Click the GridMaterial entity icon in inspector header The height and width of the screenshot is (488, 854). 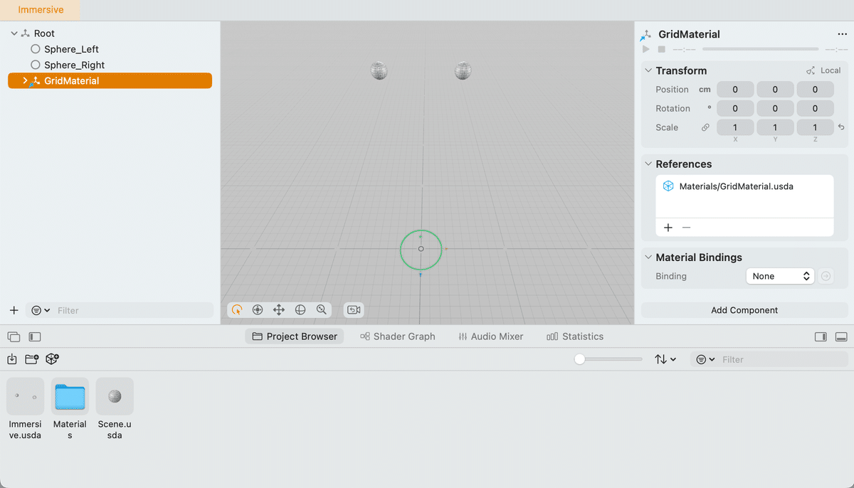tap(646, 34)
